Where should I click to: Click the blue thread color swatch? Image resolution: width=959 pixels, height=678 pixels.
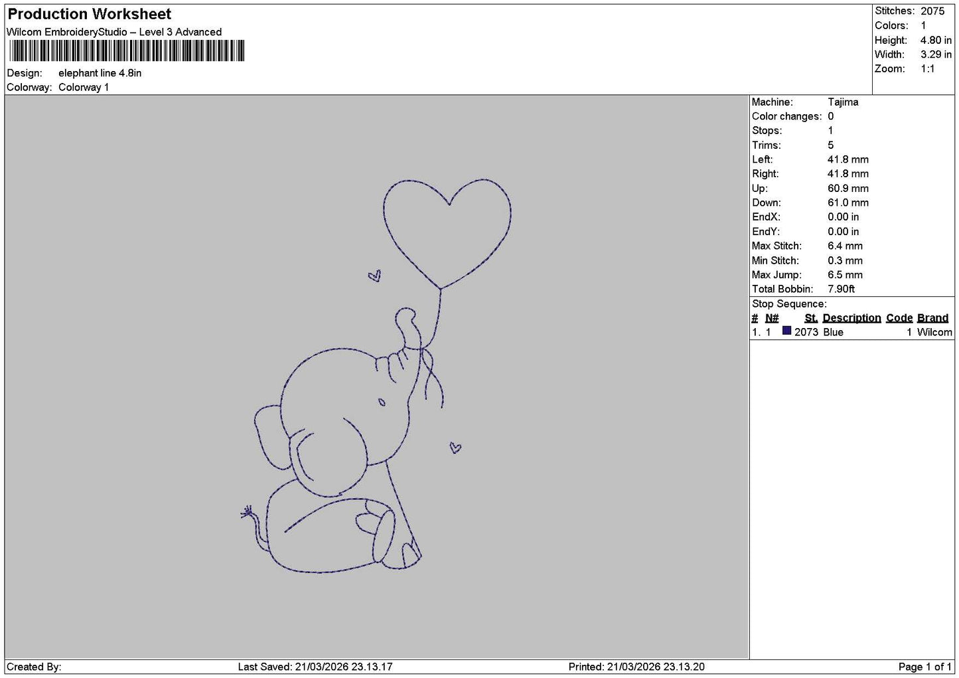click(786, 331)
